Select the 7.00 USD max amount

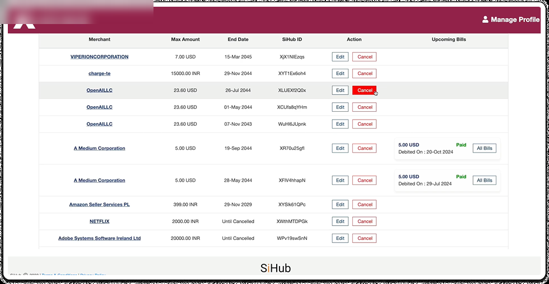click(x=185, y=56)
